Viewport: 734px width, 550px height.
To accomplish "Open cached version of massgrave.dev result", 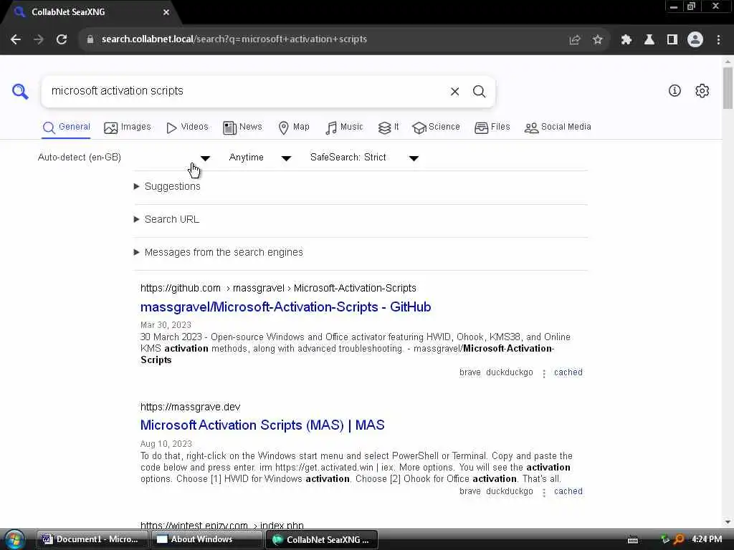I will pos(568,491).
